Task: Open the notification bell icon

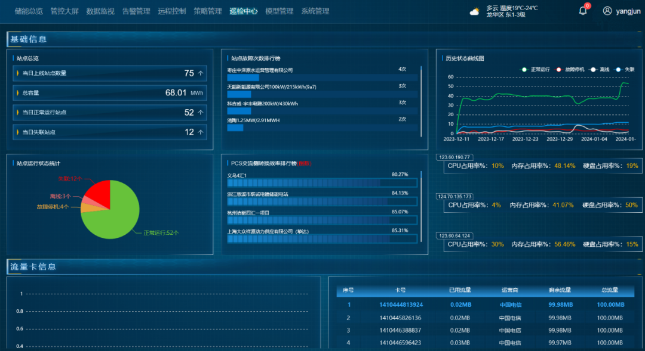Action: click(583, 11)
